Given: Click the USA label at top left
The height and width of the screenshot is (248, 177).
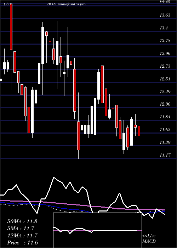Looking at the screenshot, I should point(7,4).
